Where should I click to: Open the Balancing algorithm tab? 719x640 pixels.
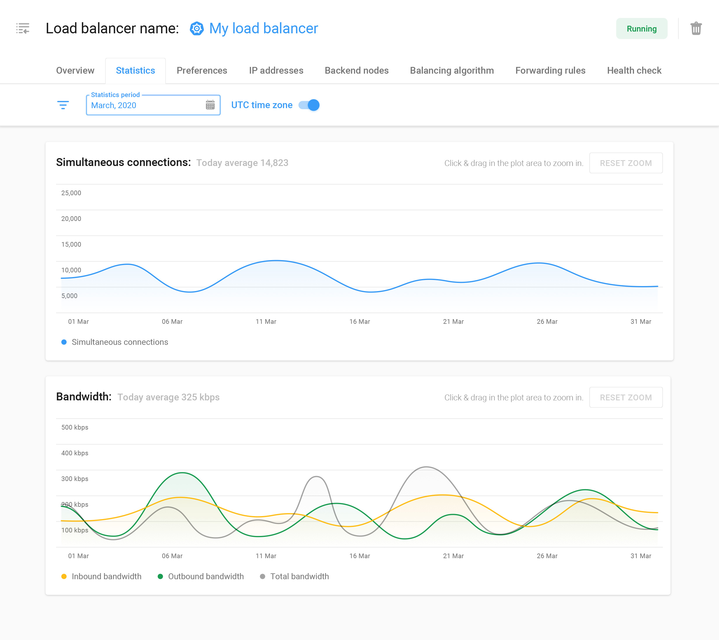click(x=452, y=70)
